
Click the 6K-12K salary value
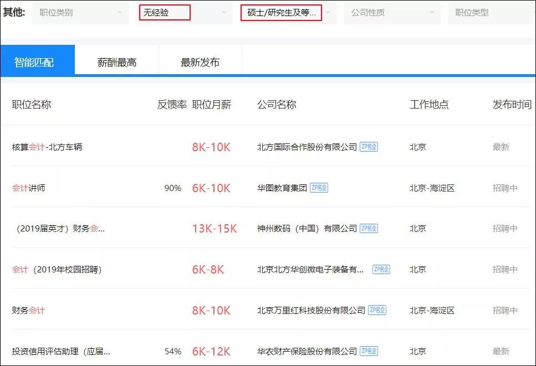[211, 351]
